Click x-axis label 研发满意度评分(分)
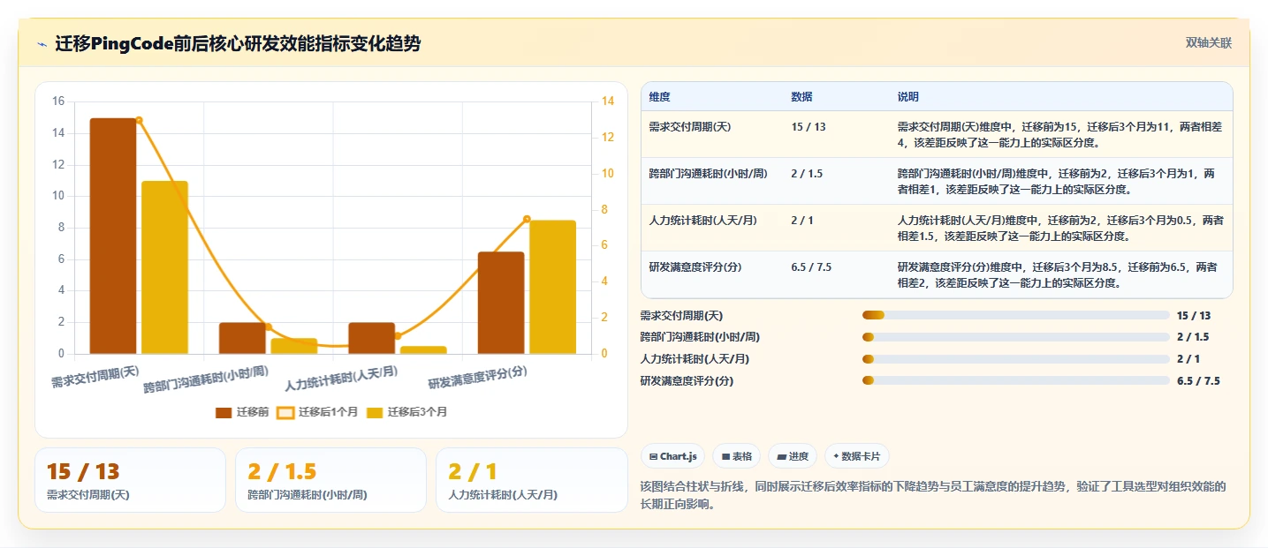 click(x=477, y=379)
